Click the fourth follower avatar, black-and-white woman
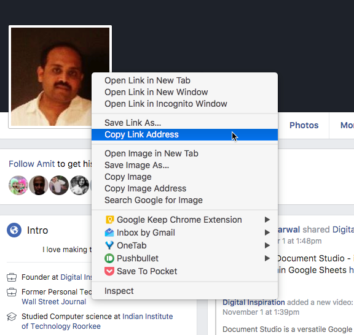 point(79,185)
